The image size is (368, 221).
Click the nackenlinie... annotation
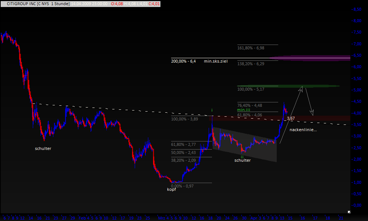pyautogui.click(x=303, y=130)
